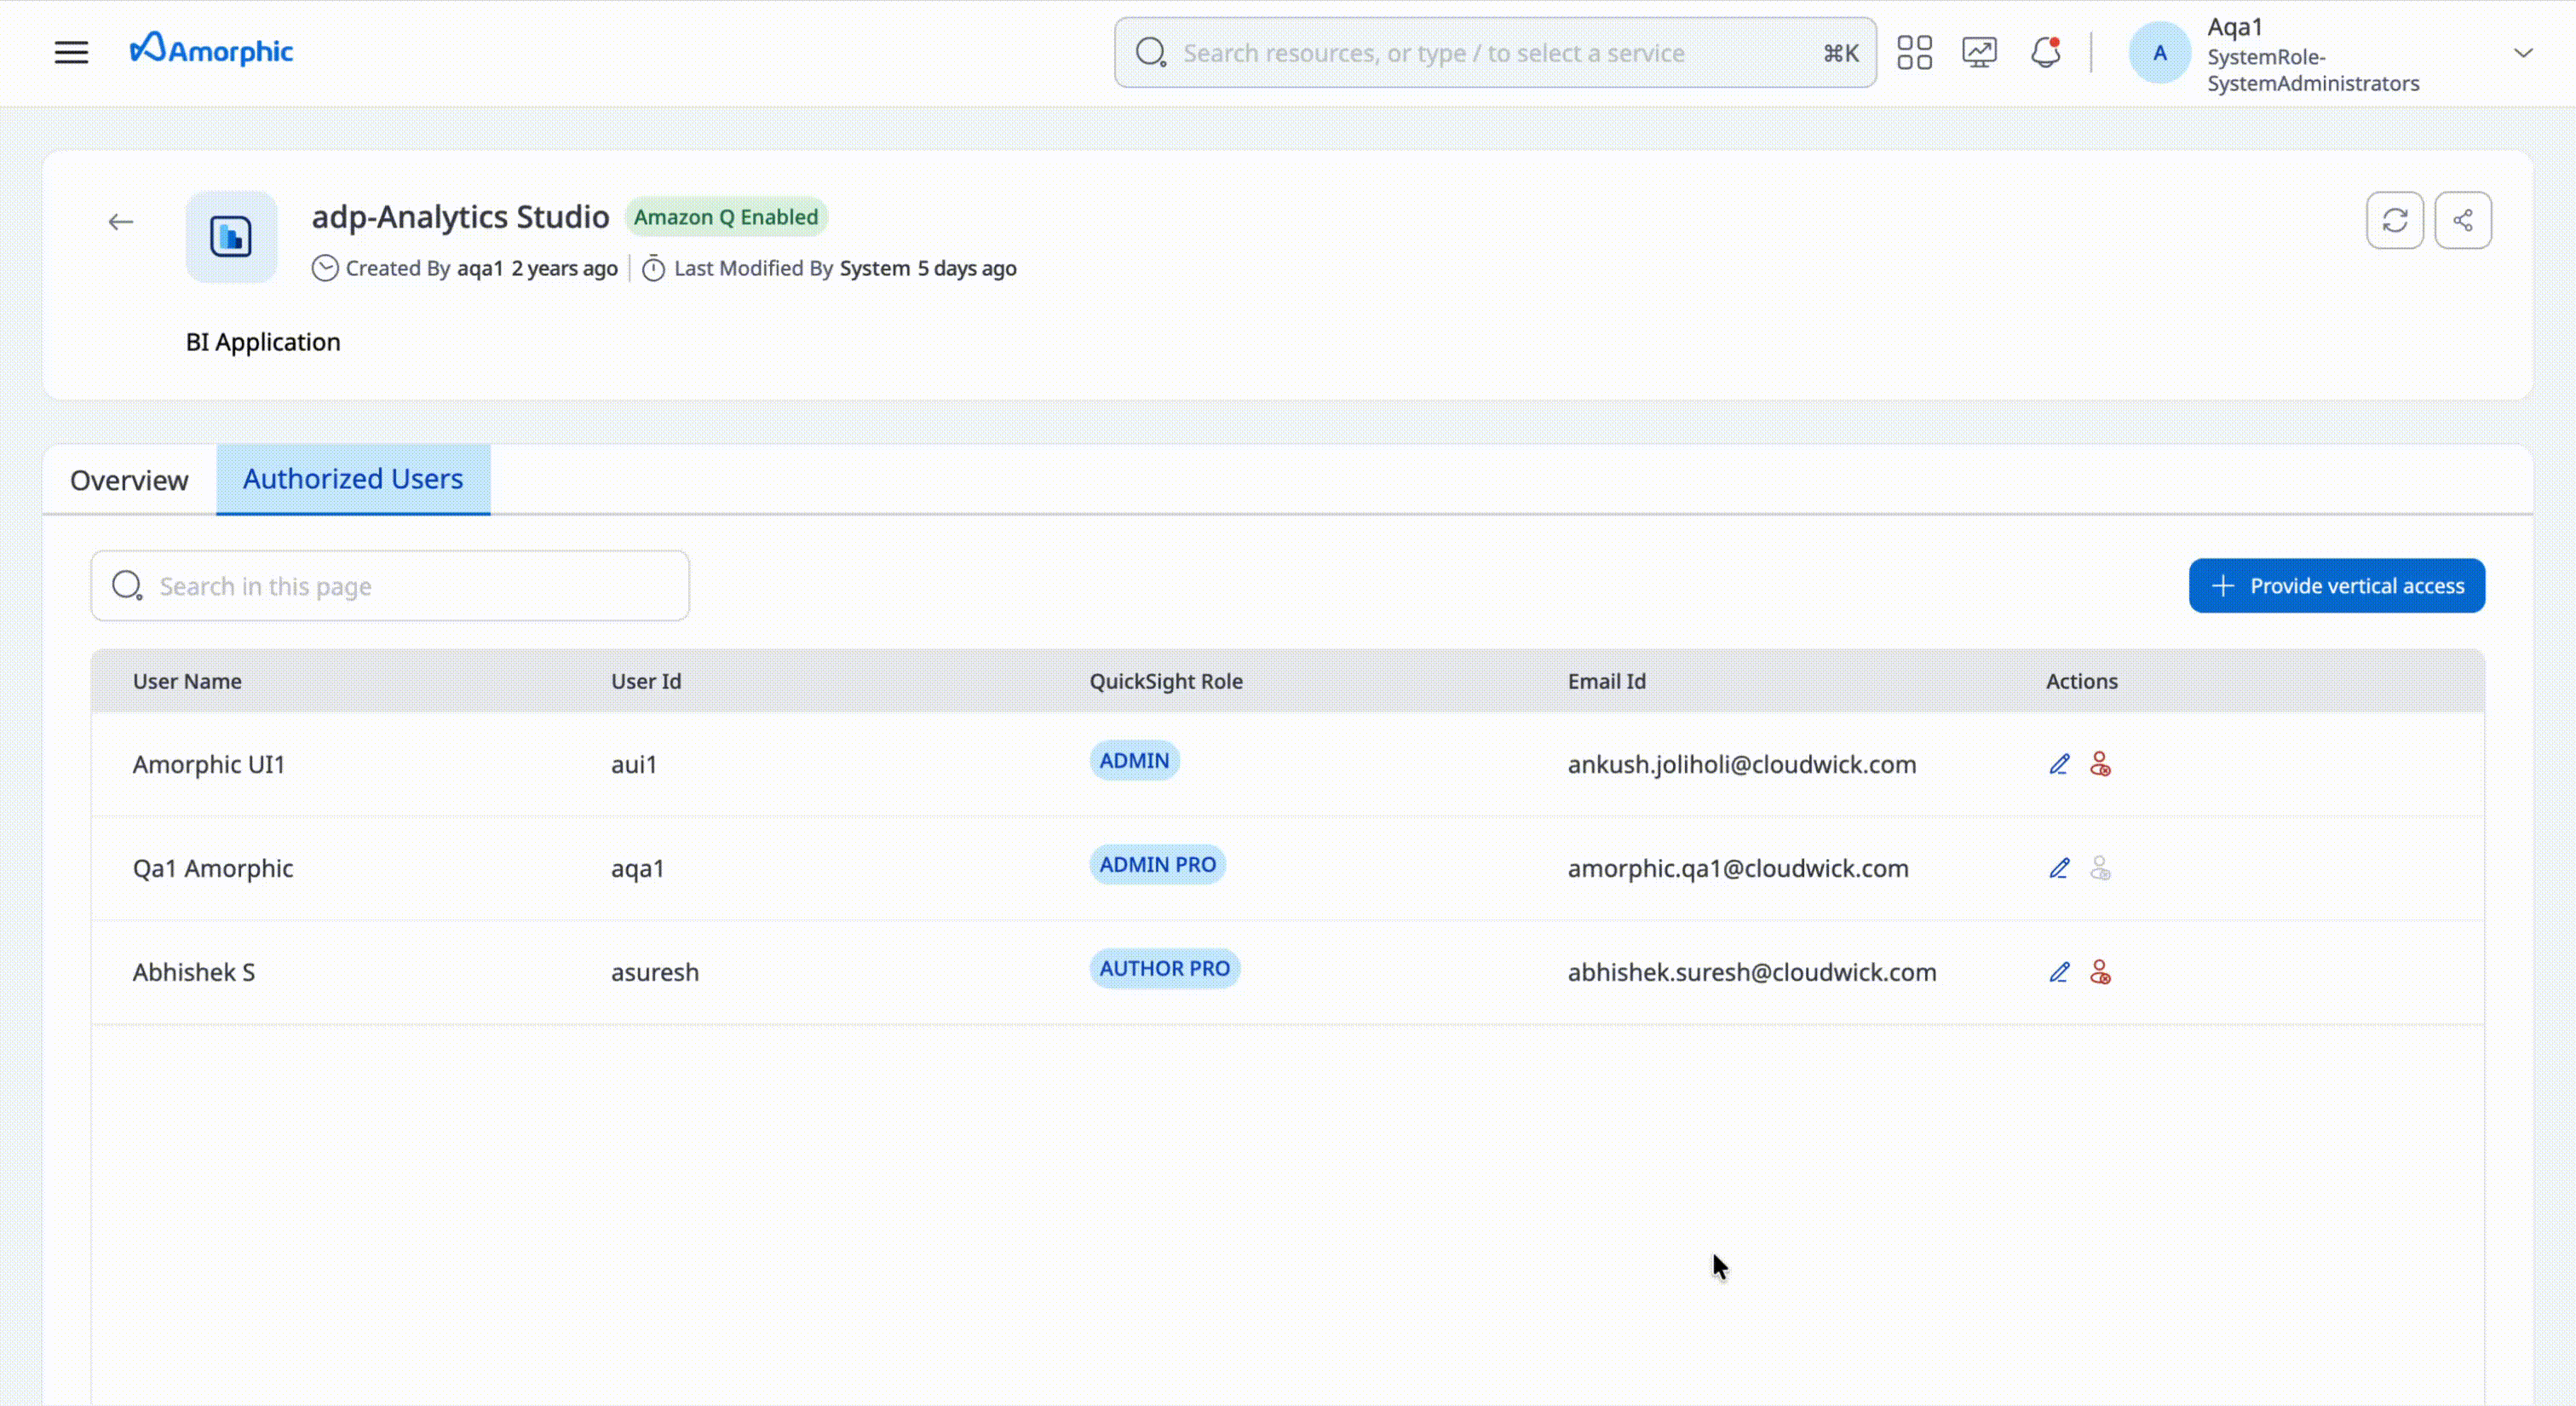Screen dimensions: 2576x1406
Task: Click email abhishek.suresh@cloudwick.com
Action: coord(1752,973)
